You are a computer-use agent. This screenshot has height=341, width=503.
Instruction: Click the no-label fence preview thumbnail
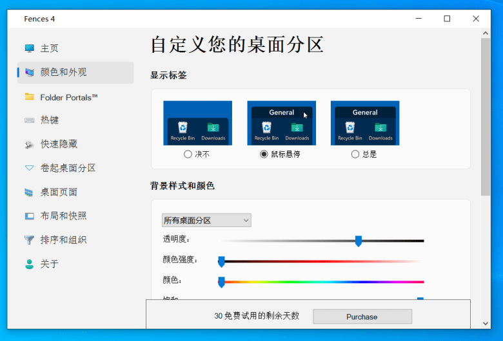pyautogui.click(x=197, y=123)
